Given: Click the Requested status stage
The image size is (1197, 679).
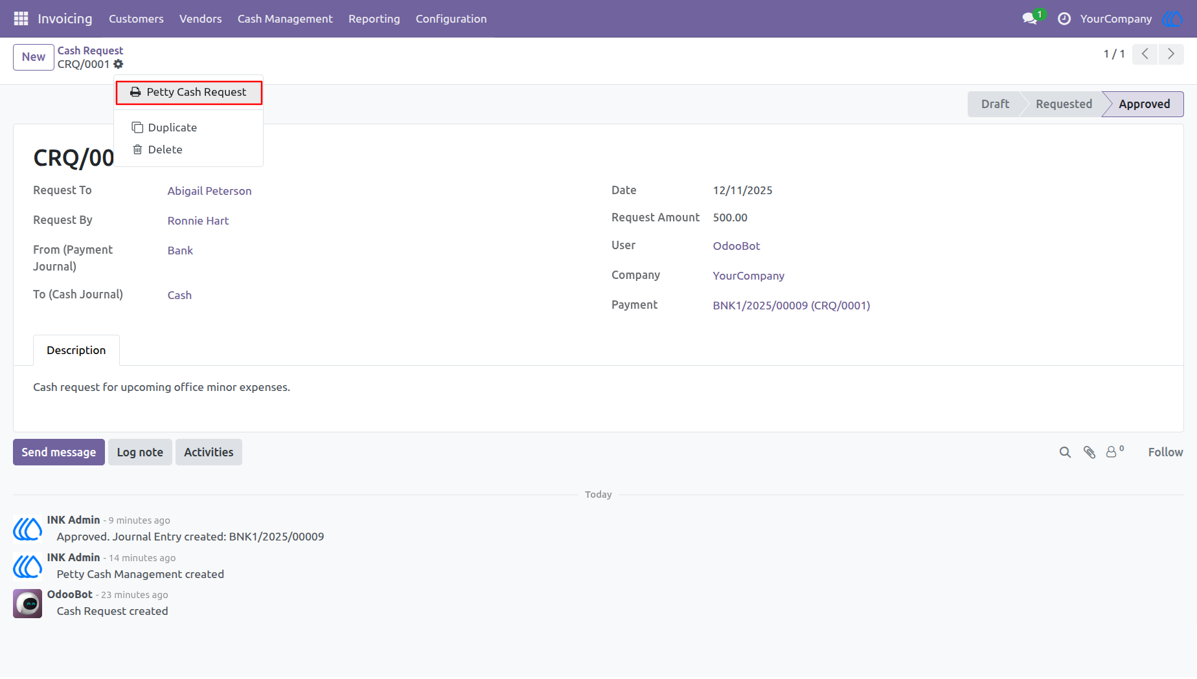Looking at the screenshot, I should click(x=1064, y=104).
